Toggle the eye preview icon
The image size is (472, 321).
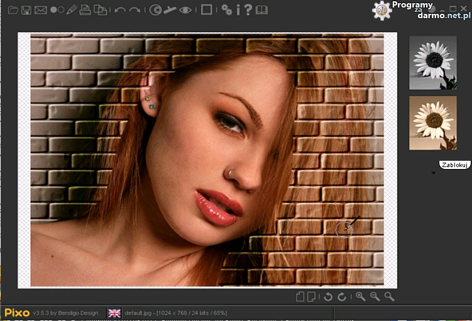point(185,10)
